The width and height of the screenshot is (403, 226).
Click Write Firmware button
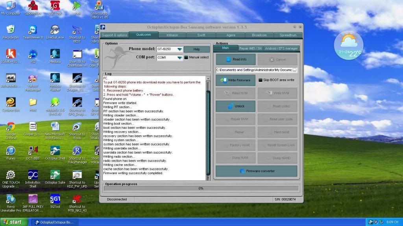pos(235,80)
